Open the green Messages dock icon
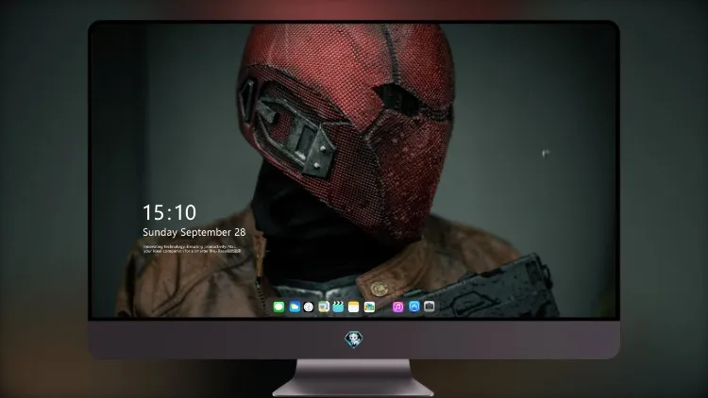The height and width of the screenshot is (398, 708). tap(278, 307)
